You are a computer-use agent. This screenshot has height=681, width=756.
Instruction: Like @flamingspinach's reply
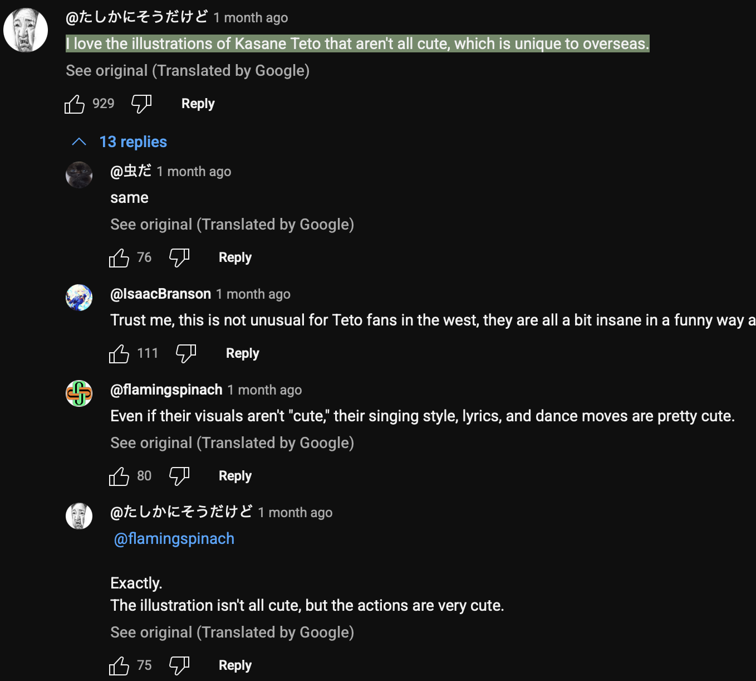(119, 476)
